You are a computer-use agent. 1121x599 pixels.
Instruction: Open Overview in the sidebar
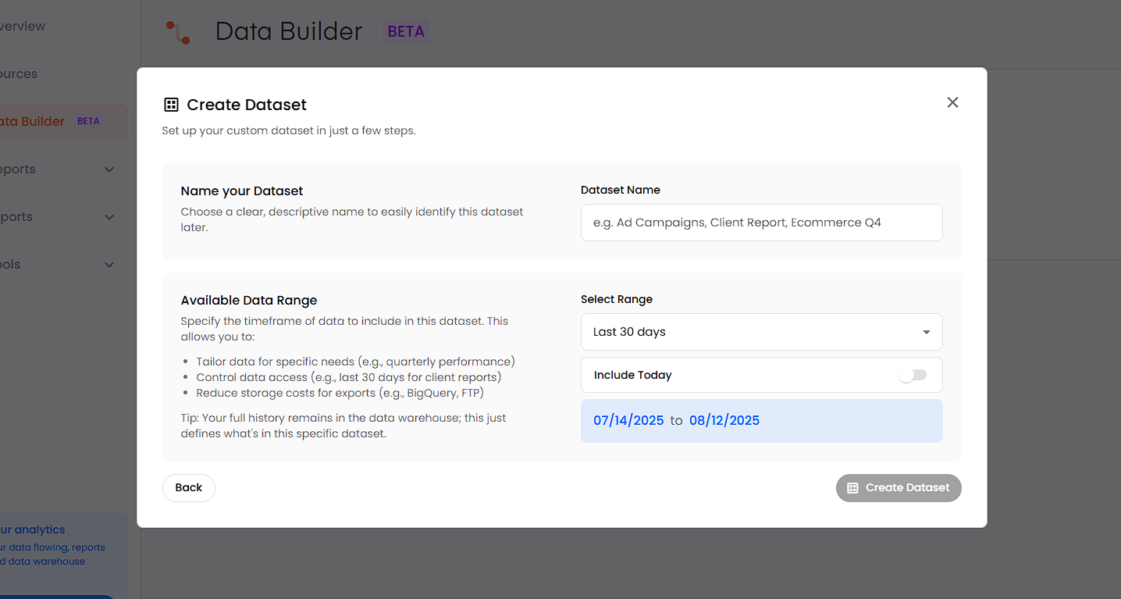23,27
